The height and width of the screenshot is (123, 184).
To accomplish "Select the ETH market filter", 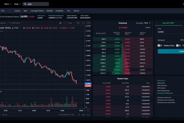I will [3, 11].
